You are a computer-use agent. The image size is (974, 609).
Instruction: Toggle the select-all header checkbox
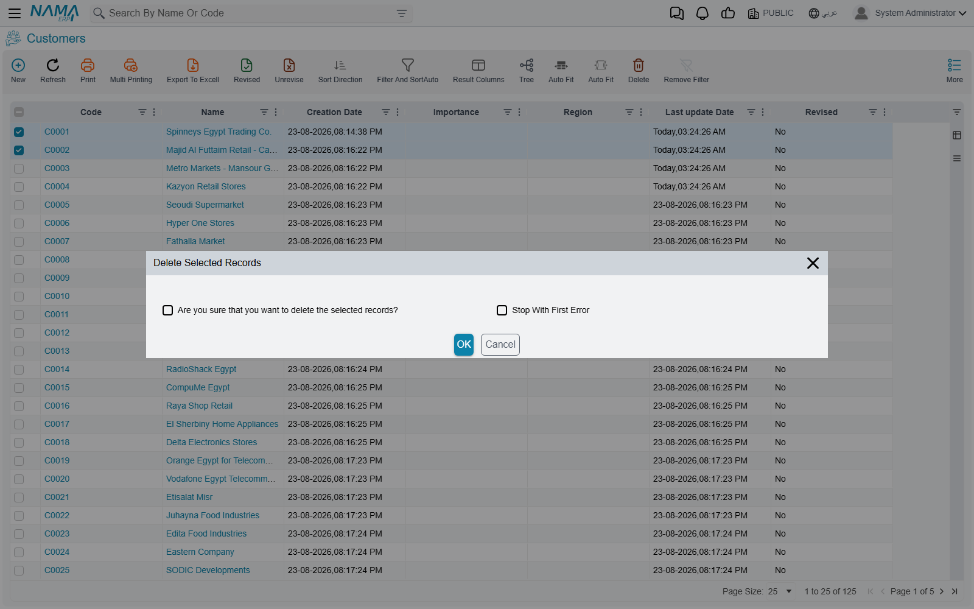point(19,112)
